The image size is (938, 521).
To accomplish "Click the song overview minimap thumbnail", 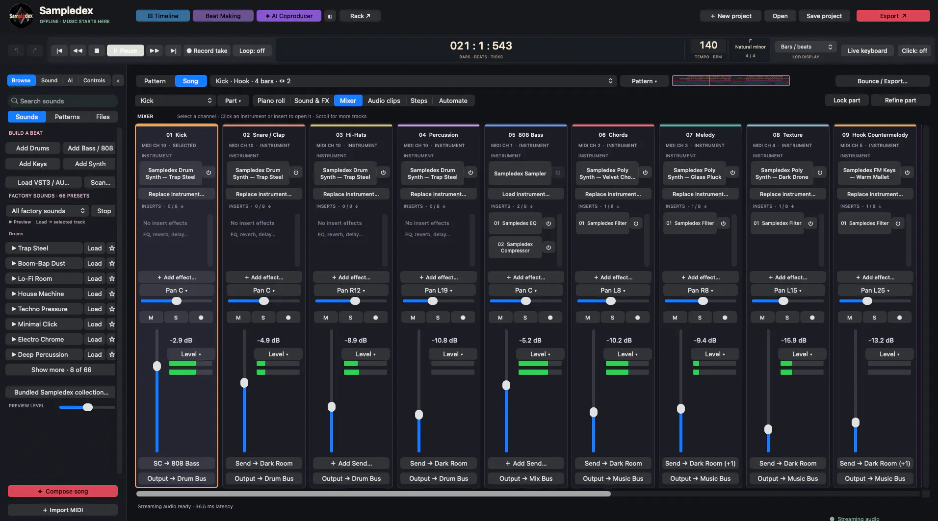I will [x=730, y=80].
